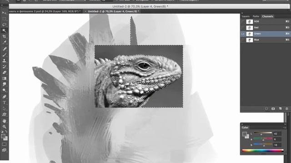
Task: Switch to the Layers tab
Action: tap(246, 16)
